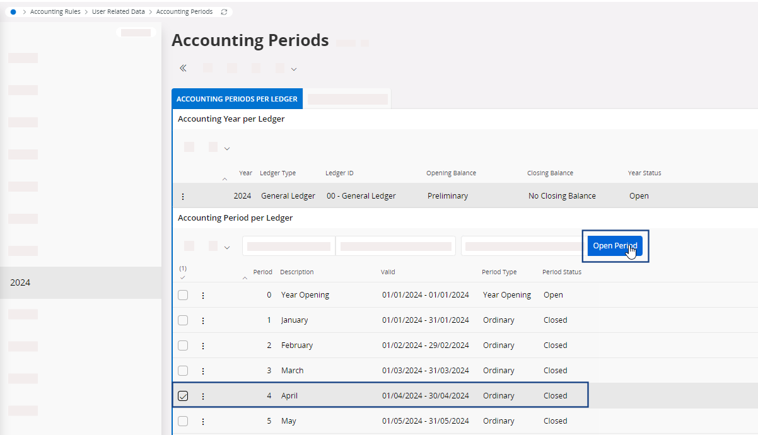Expand the dropdown chevron under page title
This screenshot has width=758, height=435.
pos(293,69)
